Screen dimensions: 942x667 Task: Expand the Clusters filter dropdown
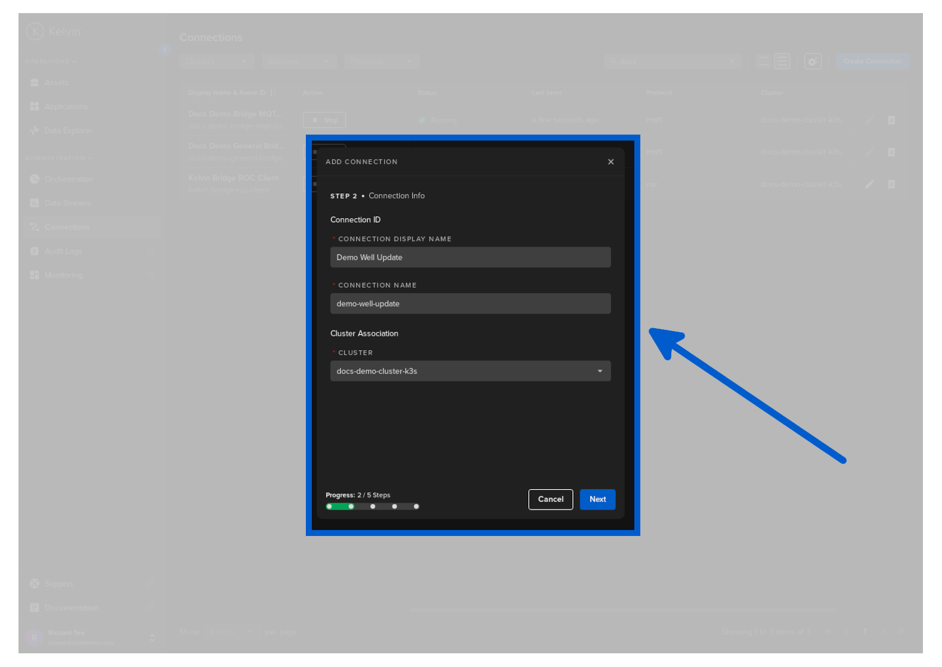pyautogui.click(x=216, y=61)
